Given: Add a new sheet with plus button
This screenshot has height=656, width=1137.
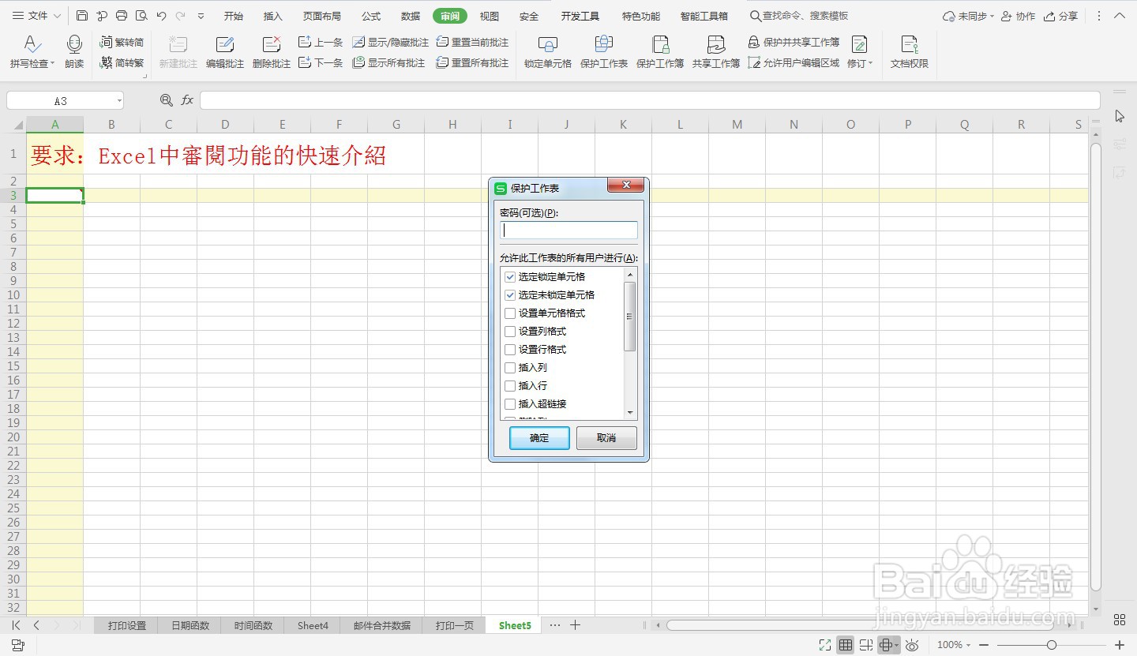Looking at the screenshot, I should point(576,625).
